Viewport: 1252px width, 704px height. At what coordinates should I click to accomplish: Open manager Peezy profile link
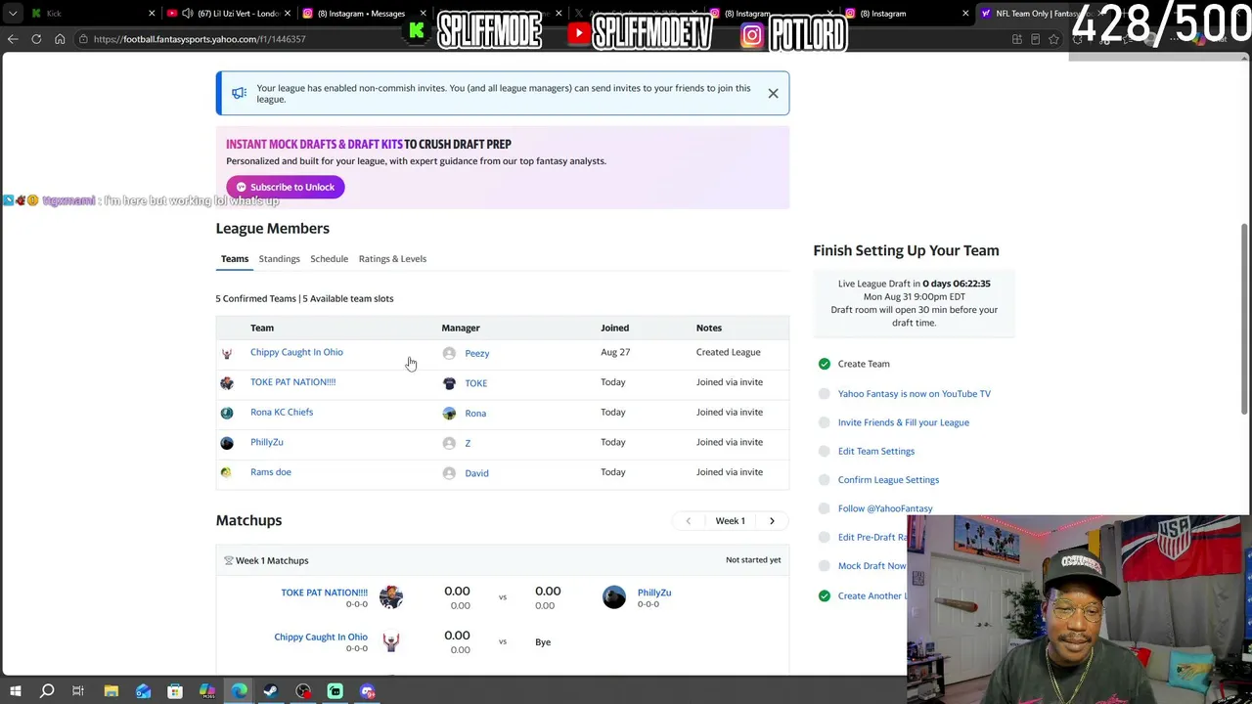click(x=477, y=353)
